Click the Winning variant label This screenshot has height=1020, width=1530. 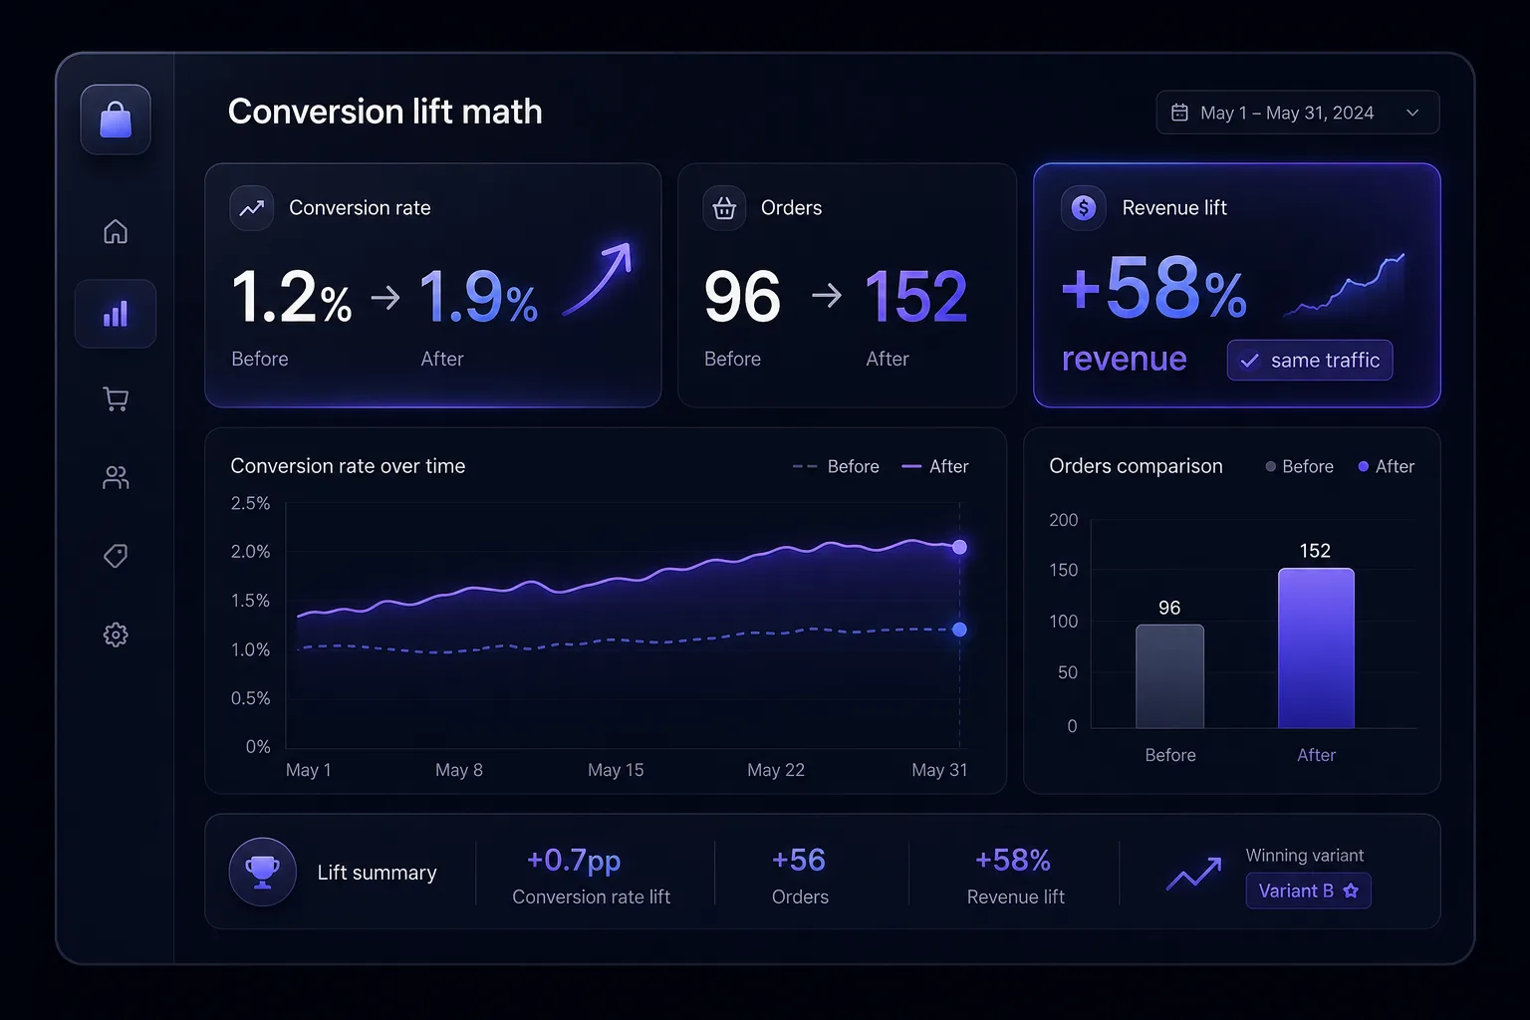[1305, 856]
